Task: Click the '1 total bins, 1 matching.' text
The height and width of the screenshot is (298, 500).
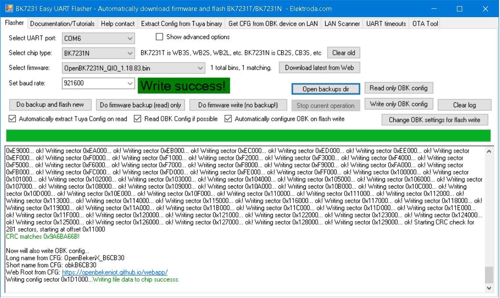Action: [x=241, y=68]
